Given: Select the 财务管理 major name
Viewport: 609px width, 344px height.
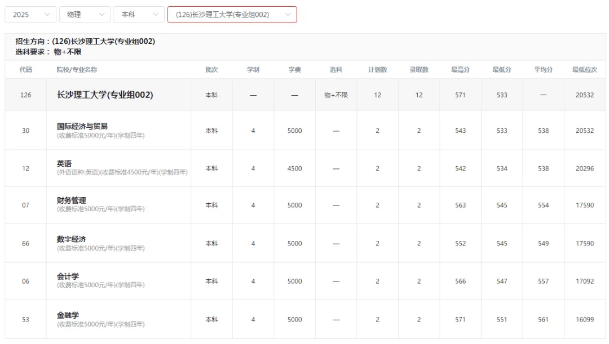Looking at the screenshot, I should coord(72,200).
